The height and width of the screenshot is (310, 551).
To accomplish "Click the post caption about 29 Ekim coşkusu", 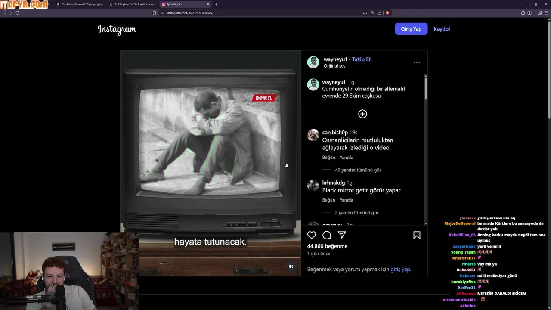I will coord(364,92).
